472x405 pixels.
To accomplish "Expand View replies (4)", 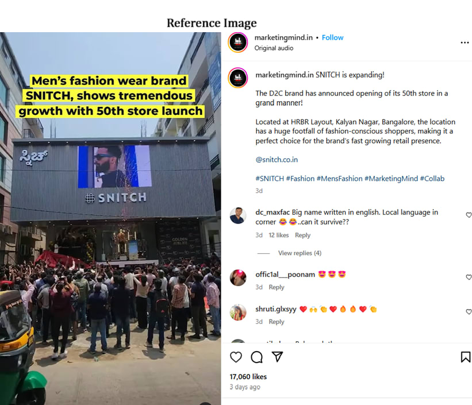I will coord(300,253).
